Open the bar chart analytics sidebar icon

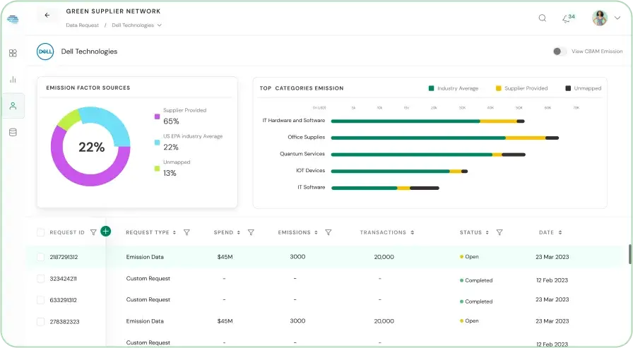[13, 80]
